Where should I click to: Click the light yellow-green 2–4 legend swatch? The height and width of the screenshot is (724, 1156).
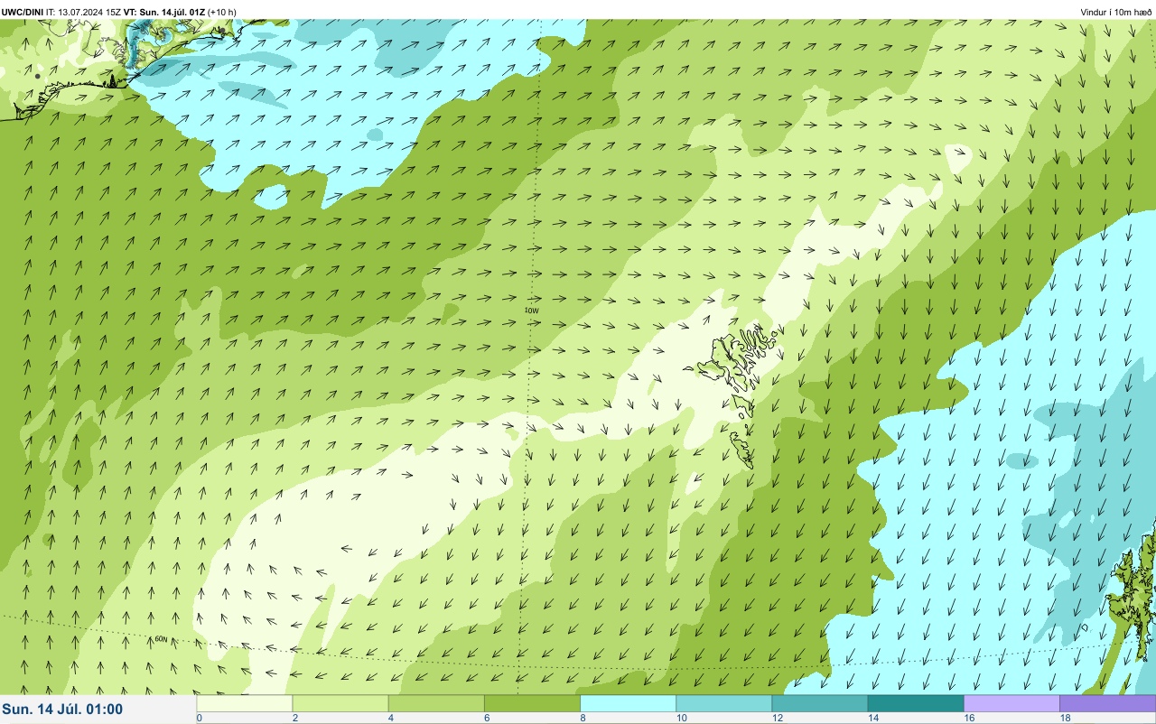340,703
